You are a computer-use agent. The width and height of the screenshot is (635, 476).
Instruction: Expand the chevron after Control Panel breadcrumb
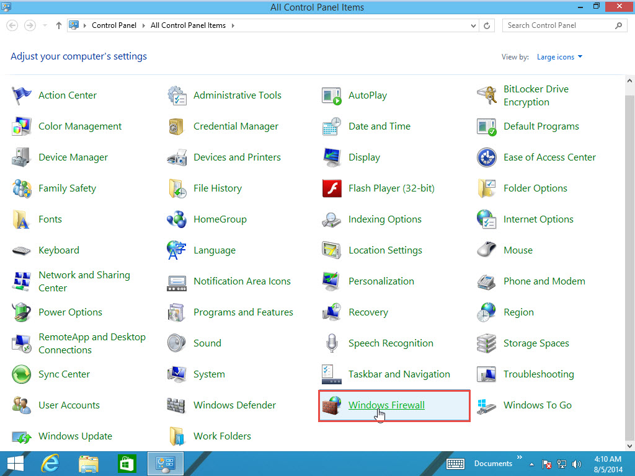click(x=143, y=25)
